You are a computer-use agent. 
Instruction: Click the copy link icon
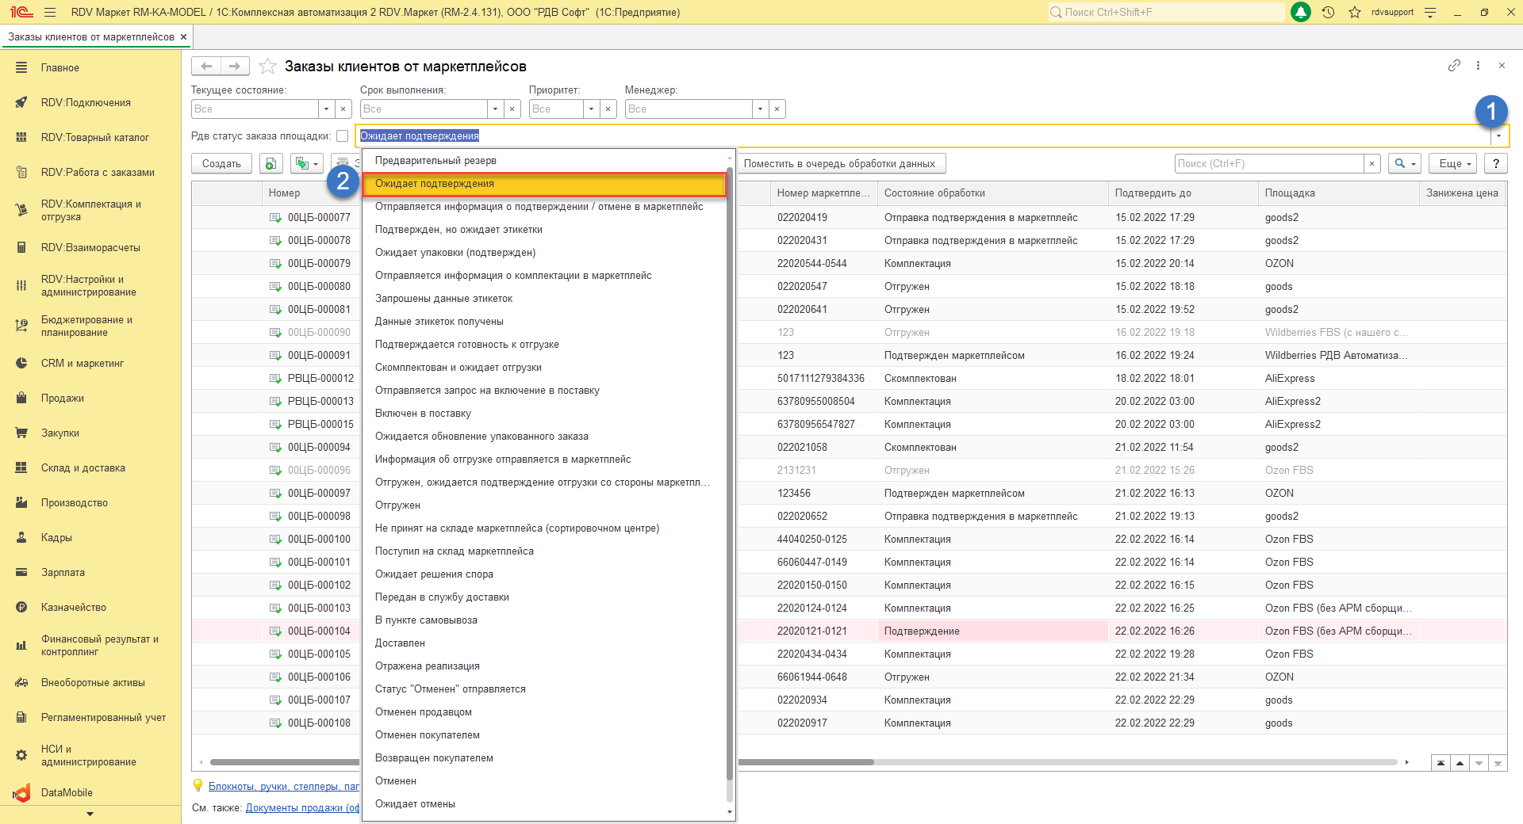[1454, 66]
